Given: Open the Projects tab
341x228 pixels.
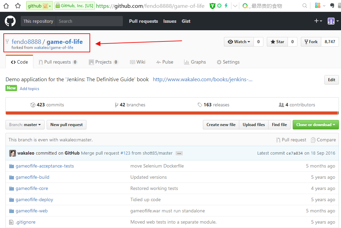Looking at the screenshot, I should pos(103,62).
